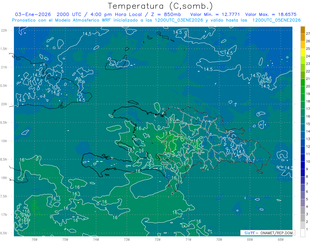
Task: Click the 70W longitude axis label
Action: pos(219,239)
